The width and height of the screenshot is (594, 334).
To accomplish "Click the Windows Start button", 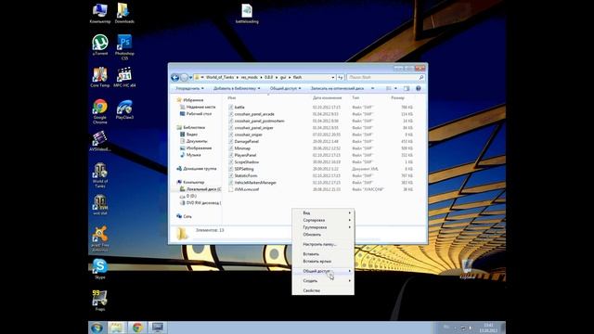I will coord(97,328).
